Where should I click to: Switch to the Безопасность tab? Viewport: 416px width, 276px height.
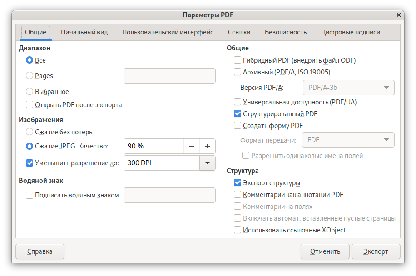[286, 32]
